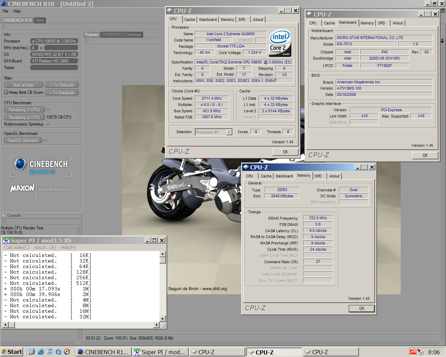Click the 1M result line 17.093s in Super PI
446x357 pixels.
(x=48, y=289)
